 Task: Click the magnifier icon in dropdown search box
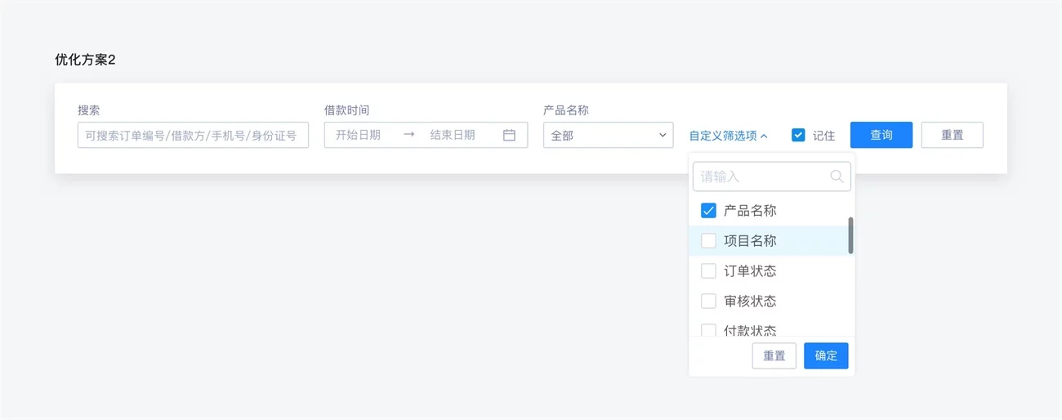[836, 176]
